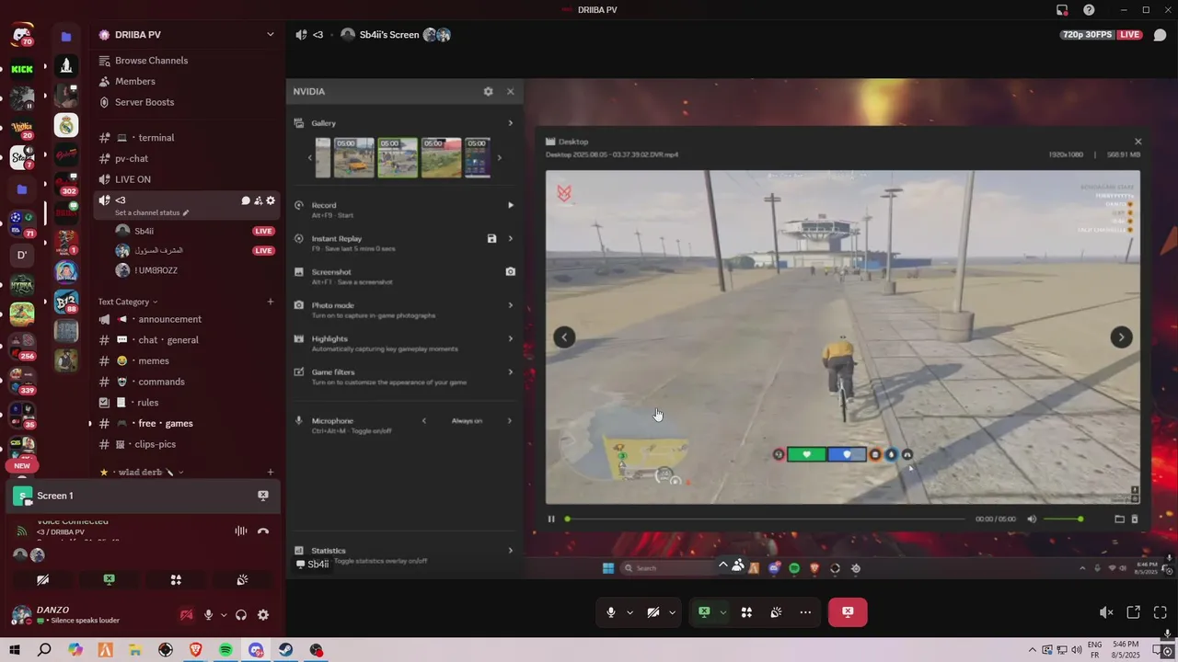Viewport: 1178px width, 662px height.
Task: Open Activities button in voice panel
Action: pyautogui.click(x=176, y=580)
